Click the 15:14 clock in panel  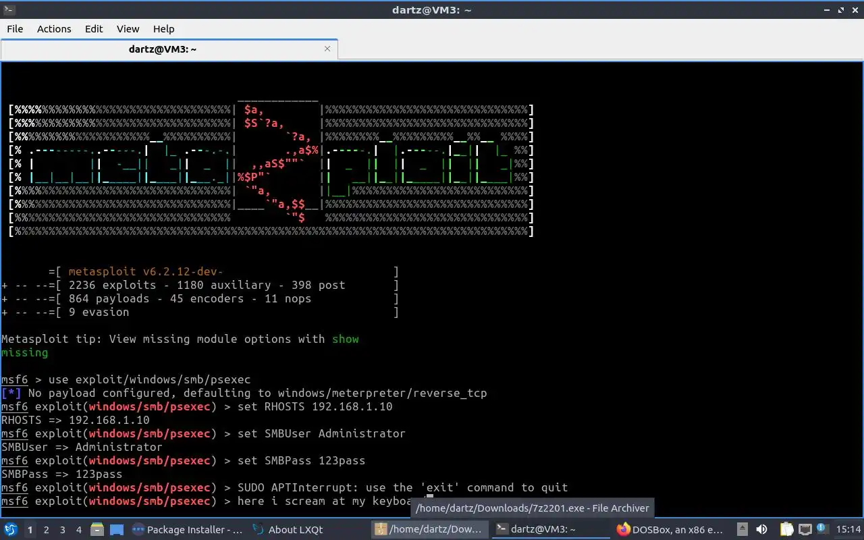pyautogui.click(x=848, y=530)
